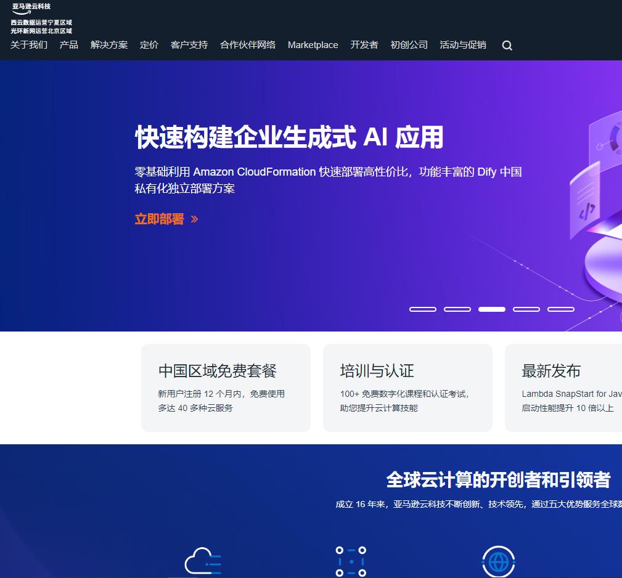Open the 中国区域免费套餐 card
The width and height of the screenshot is (622, 578).
click(226, 388)
